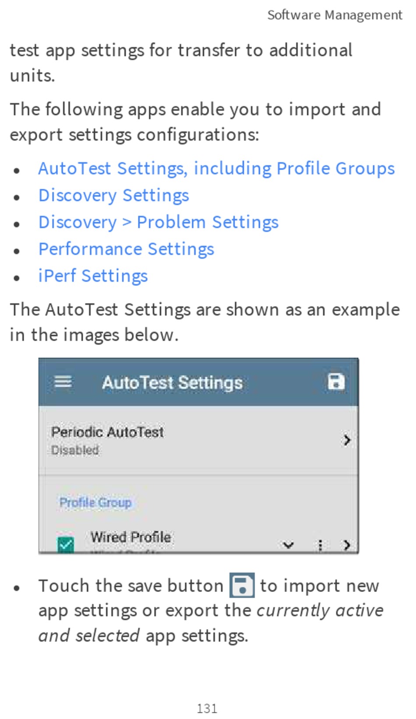
Task: Click the AutoTest Settings title text
Action: [172, 383]
